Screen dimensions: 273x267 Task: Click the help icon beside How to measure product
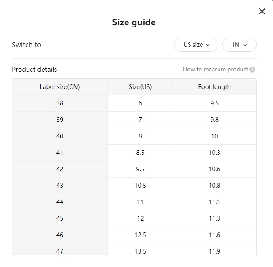click(252, 70)
